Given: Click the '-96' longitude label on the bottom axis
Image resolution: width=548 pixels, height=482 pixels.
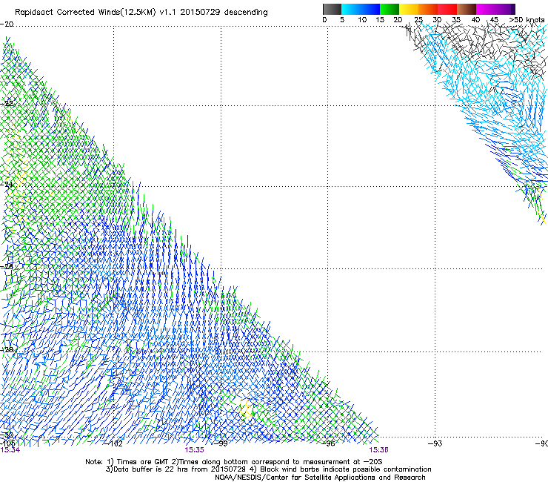Looking at the screenshot, I should tap(328, 444).
